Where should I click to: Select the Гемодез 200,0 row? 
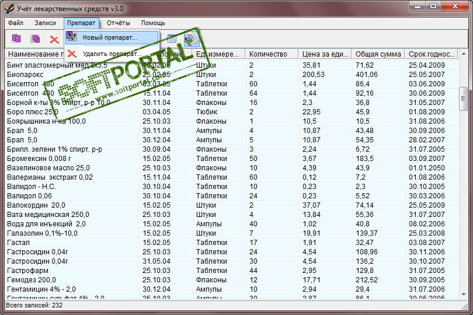(x=232, y=280)
